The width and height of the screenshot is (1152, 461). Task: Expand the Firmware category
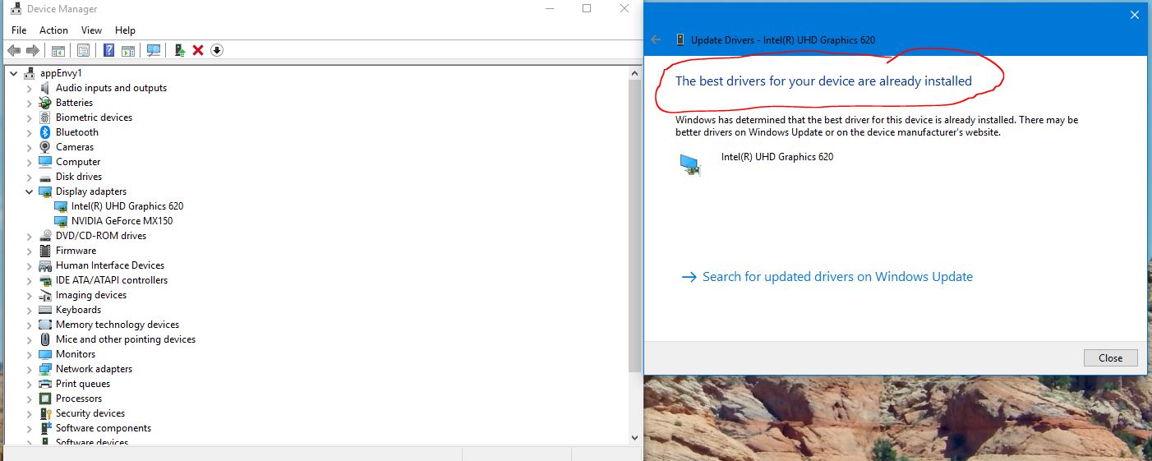coord(30,251)
